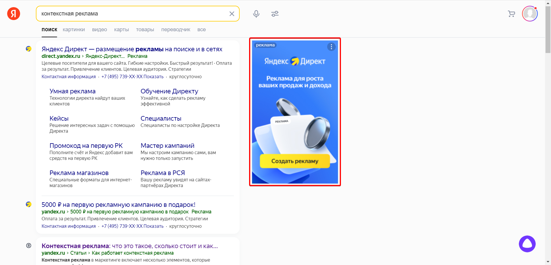Image resolution: width=551 pixels, height=265 pixels.
Task: Switch to the видео tab
Action: tap(100, 30)
